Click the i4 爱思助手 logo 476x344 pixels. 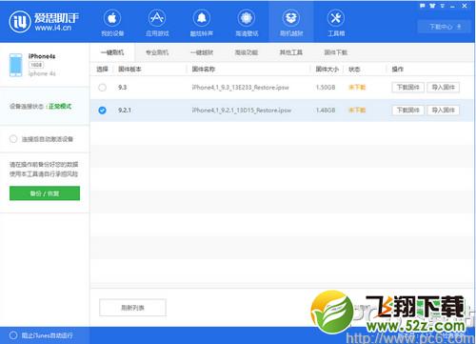44,22
